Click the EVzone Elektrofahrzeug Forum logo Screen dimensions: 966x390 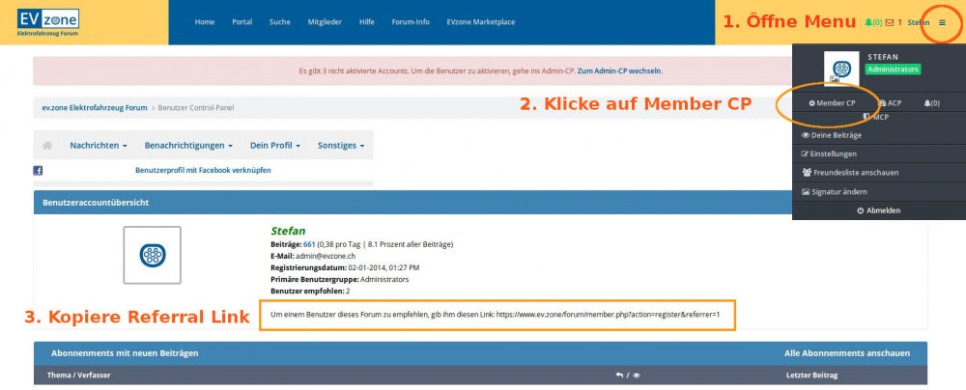click(x=48, y=22)
